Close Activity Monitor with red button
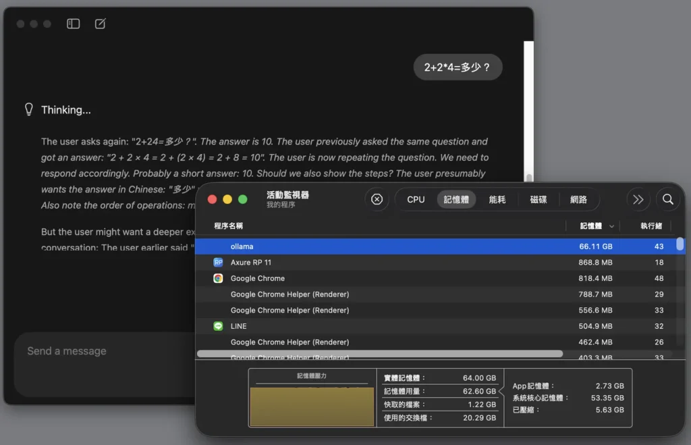The image size is (691, 445). pyautogui.click(x=212, y=199)
